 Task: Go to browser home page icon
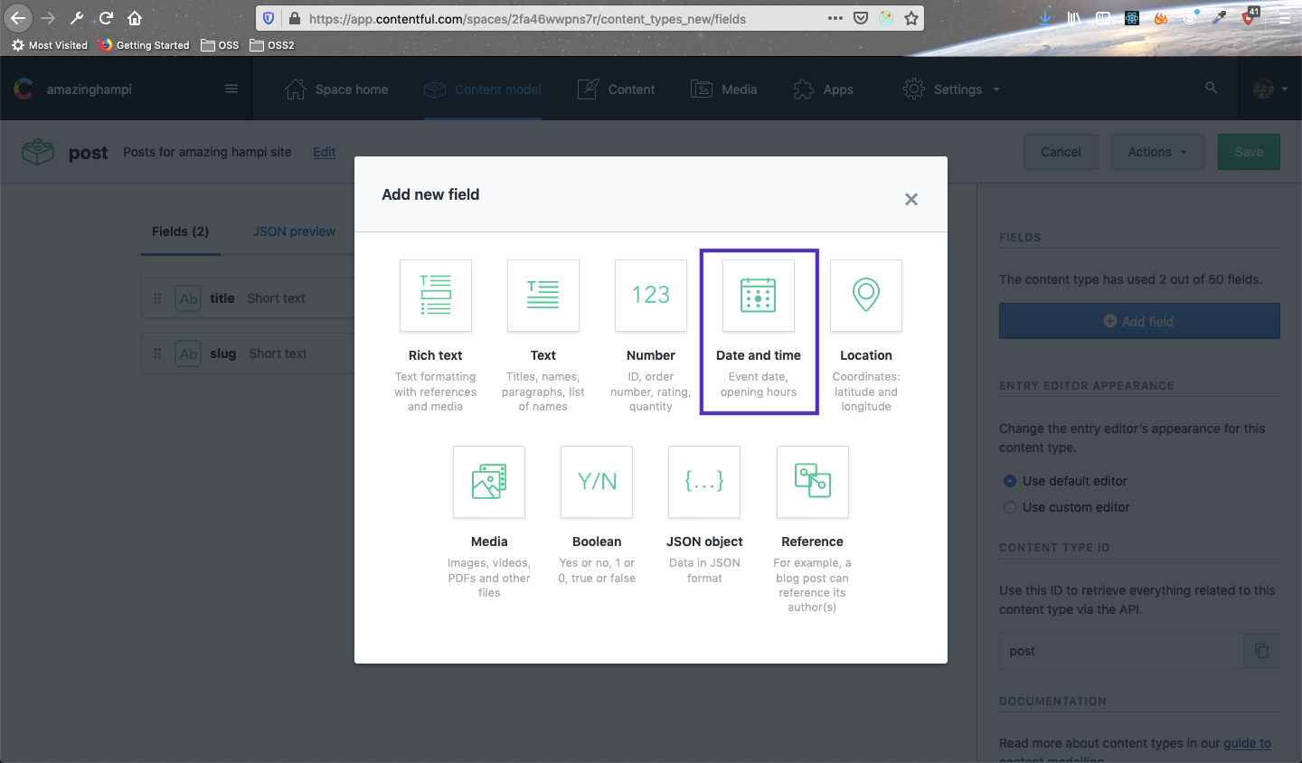coord(135,18)
